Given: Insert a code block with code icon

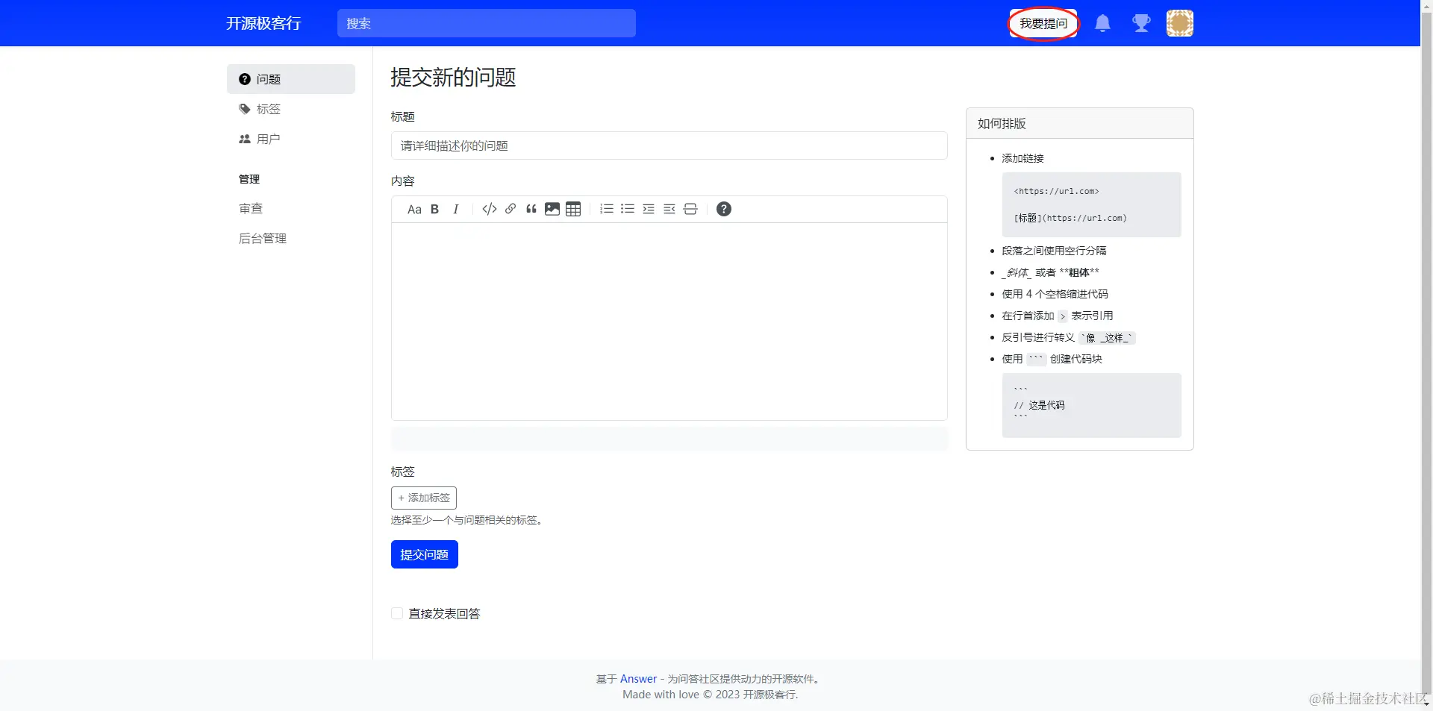Looking at the screenshot, I should coord(490,209).
